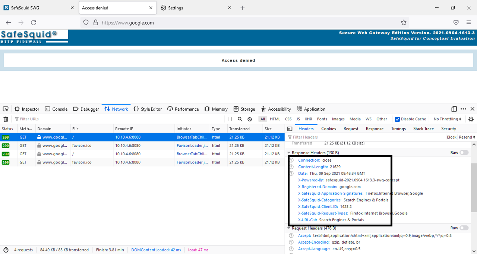
Task: Sort requests by Remote IP column
Action: tap(144, 129)
